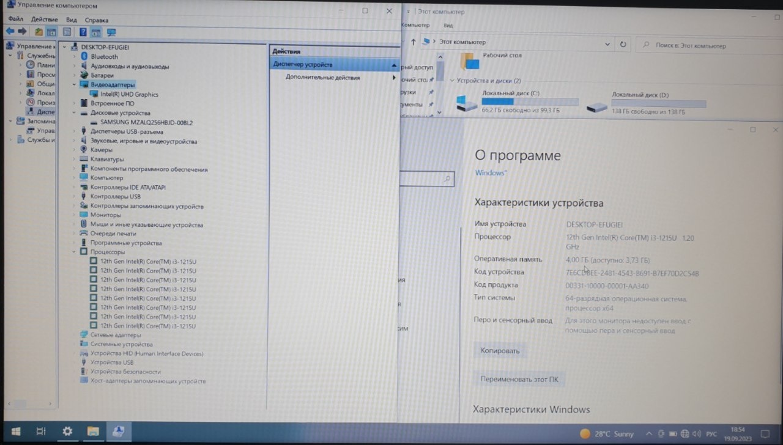The height and width of the screenshot is (445, 783).
Task: Click the Сетевые адаптеры category icon
Action: coord(84,335)
